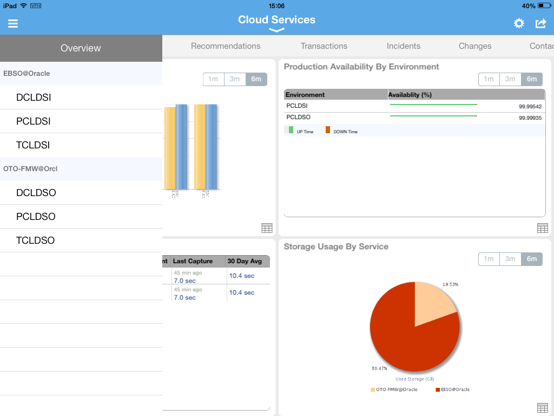Viewport: 554px width, 416px height.
Task: Switch to the Recommendations tab
Action: tap(226, 46)
